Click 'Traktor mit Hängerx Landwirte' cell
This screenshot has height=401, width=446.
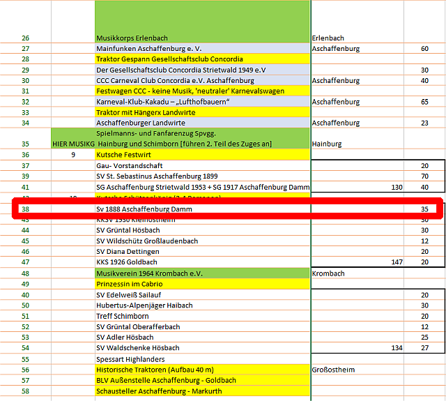coord(202,112)
